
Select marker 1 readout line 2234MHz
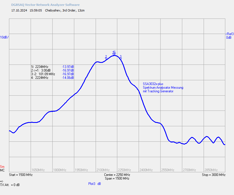(52, 67)
